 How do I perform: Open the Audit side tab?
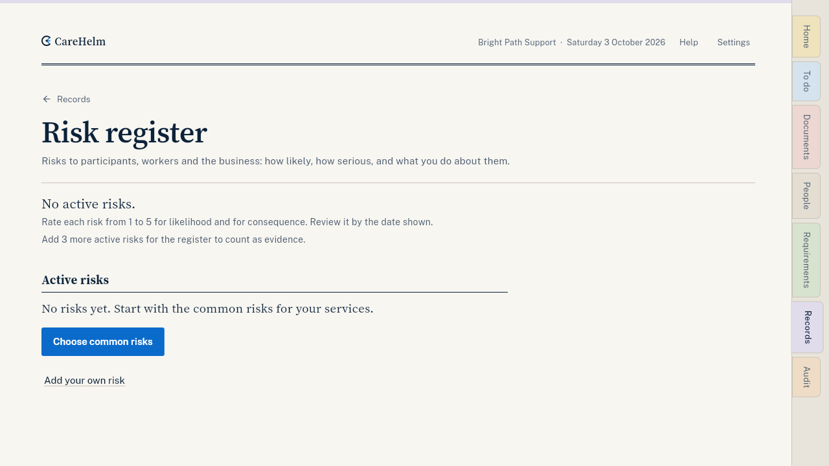coord(806,377)
